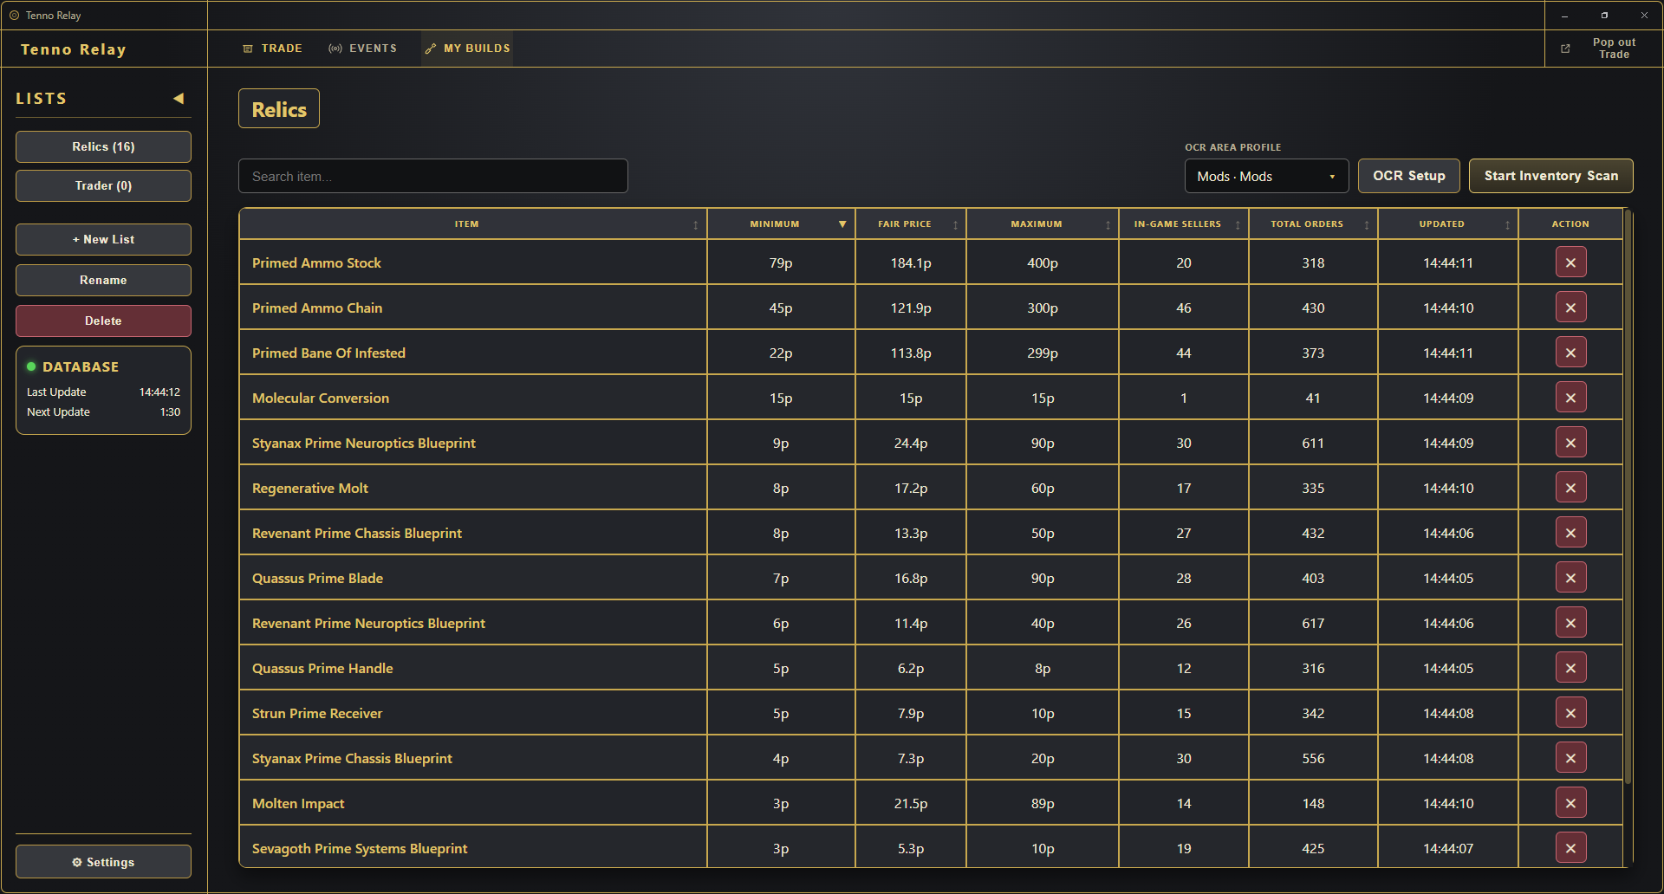Select Molten Impact item name

coord(298,803)
